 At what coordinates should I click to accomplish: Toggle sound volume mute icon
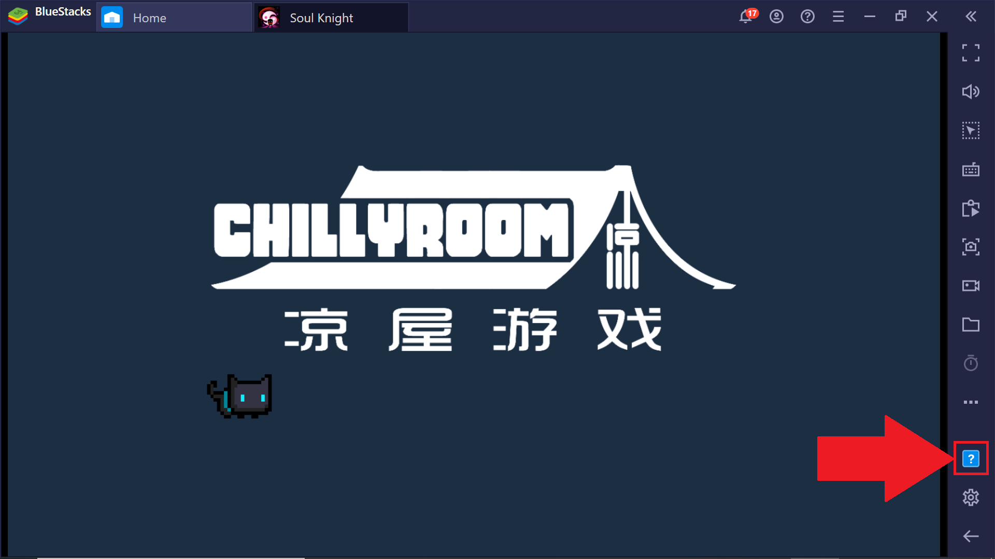pyautogui.click(x=971, y=91)
